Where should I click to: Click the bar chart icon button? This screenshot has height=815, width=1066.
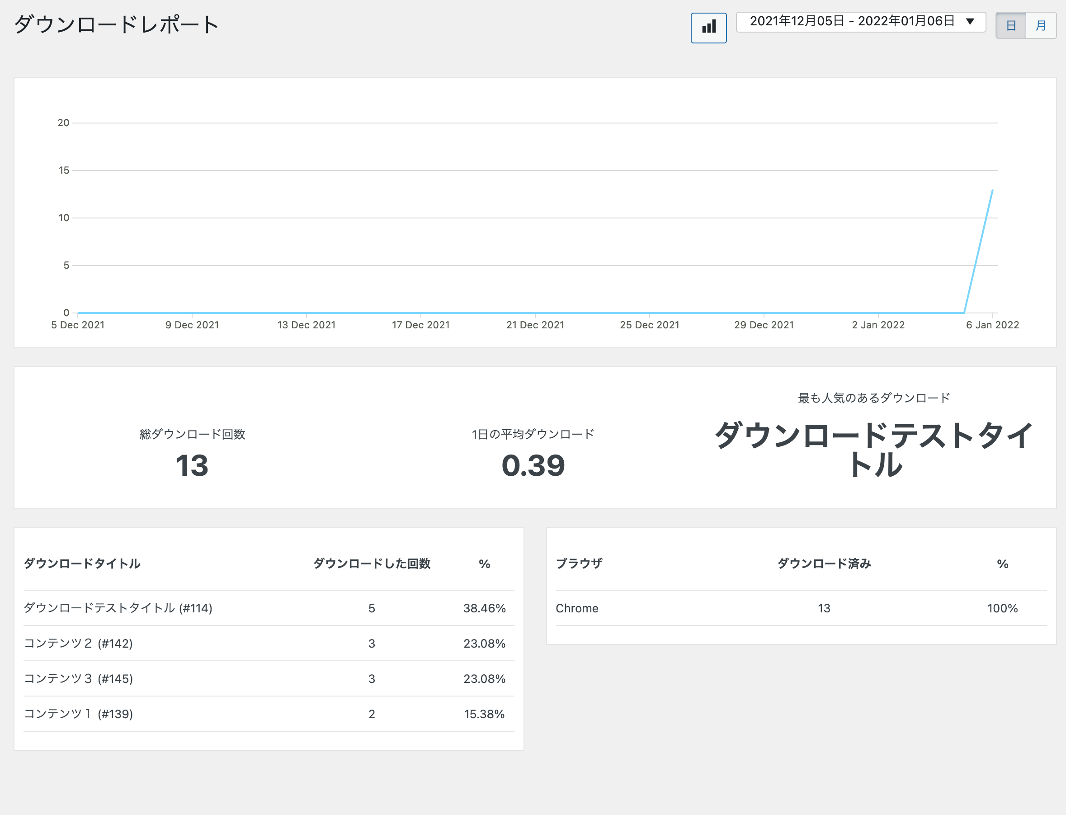[708, 28]
